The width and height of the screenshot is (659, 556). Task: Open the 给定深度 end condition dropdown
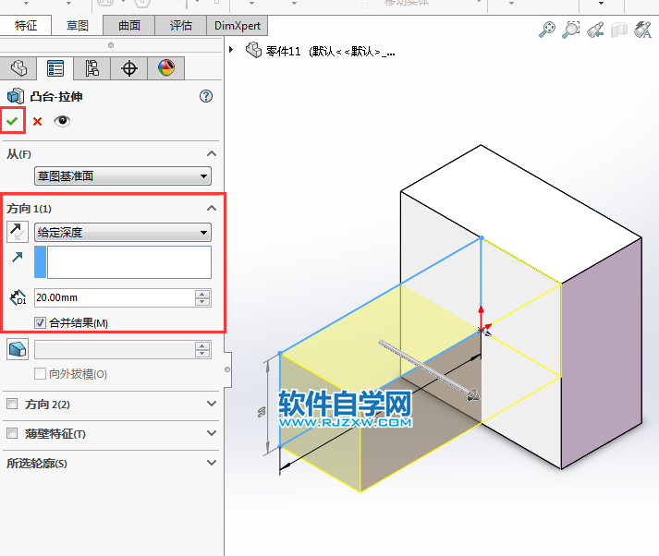(x=122, y=232)
